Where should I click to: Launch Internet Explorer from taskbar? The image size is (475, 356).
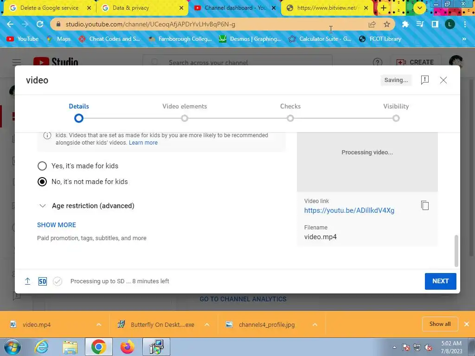coord(41,347)
